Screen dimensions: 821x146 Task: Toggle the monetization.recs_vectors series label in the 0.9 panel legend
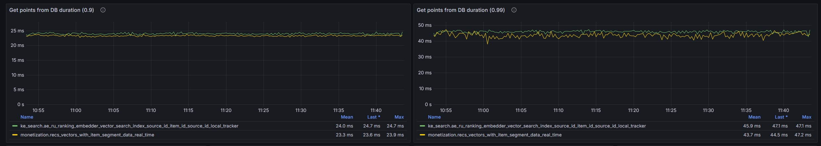coord(87,135)
